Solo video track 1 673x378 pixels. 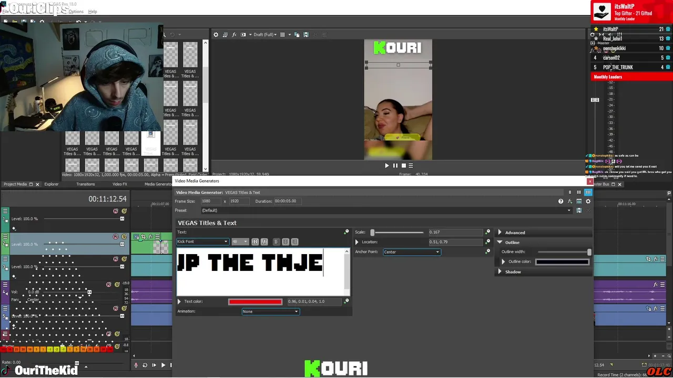coord(124,211)
